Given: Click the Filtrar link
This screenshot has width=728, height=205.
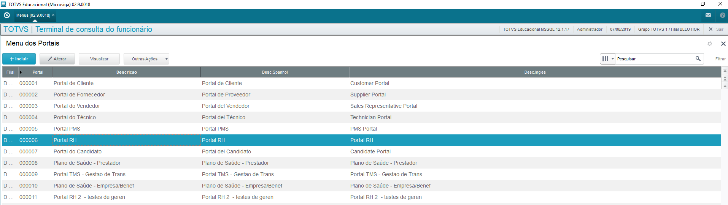Looking at the screenshot, I should pos(720,59).
